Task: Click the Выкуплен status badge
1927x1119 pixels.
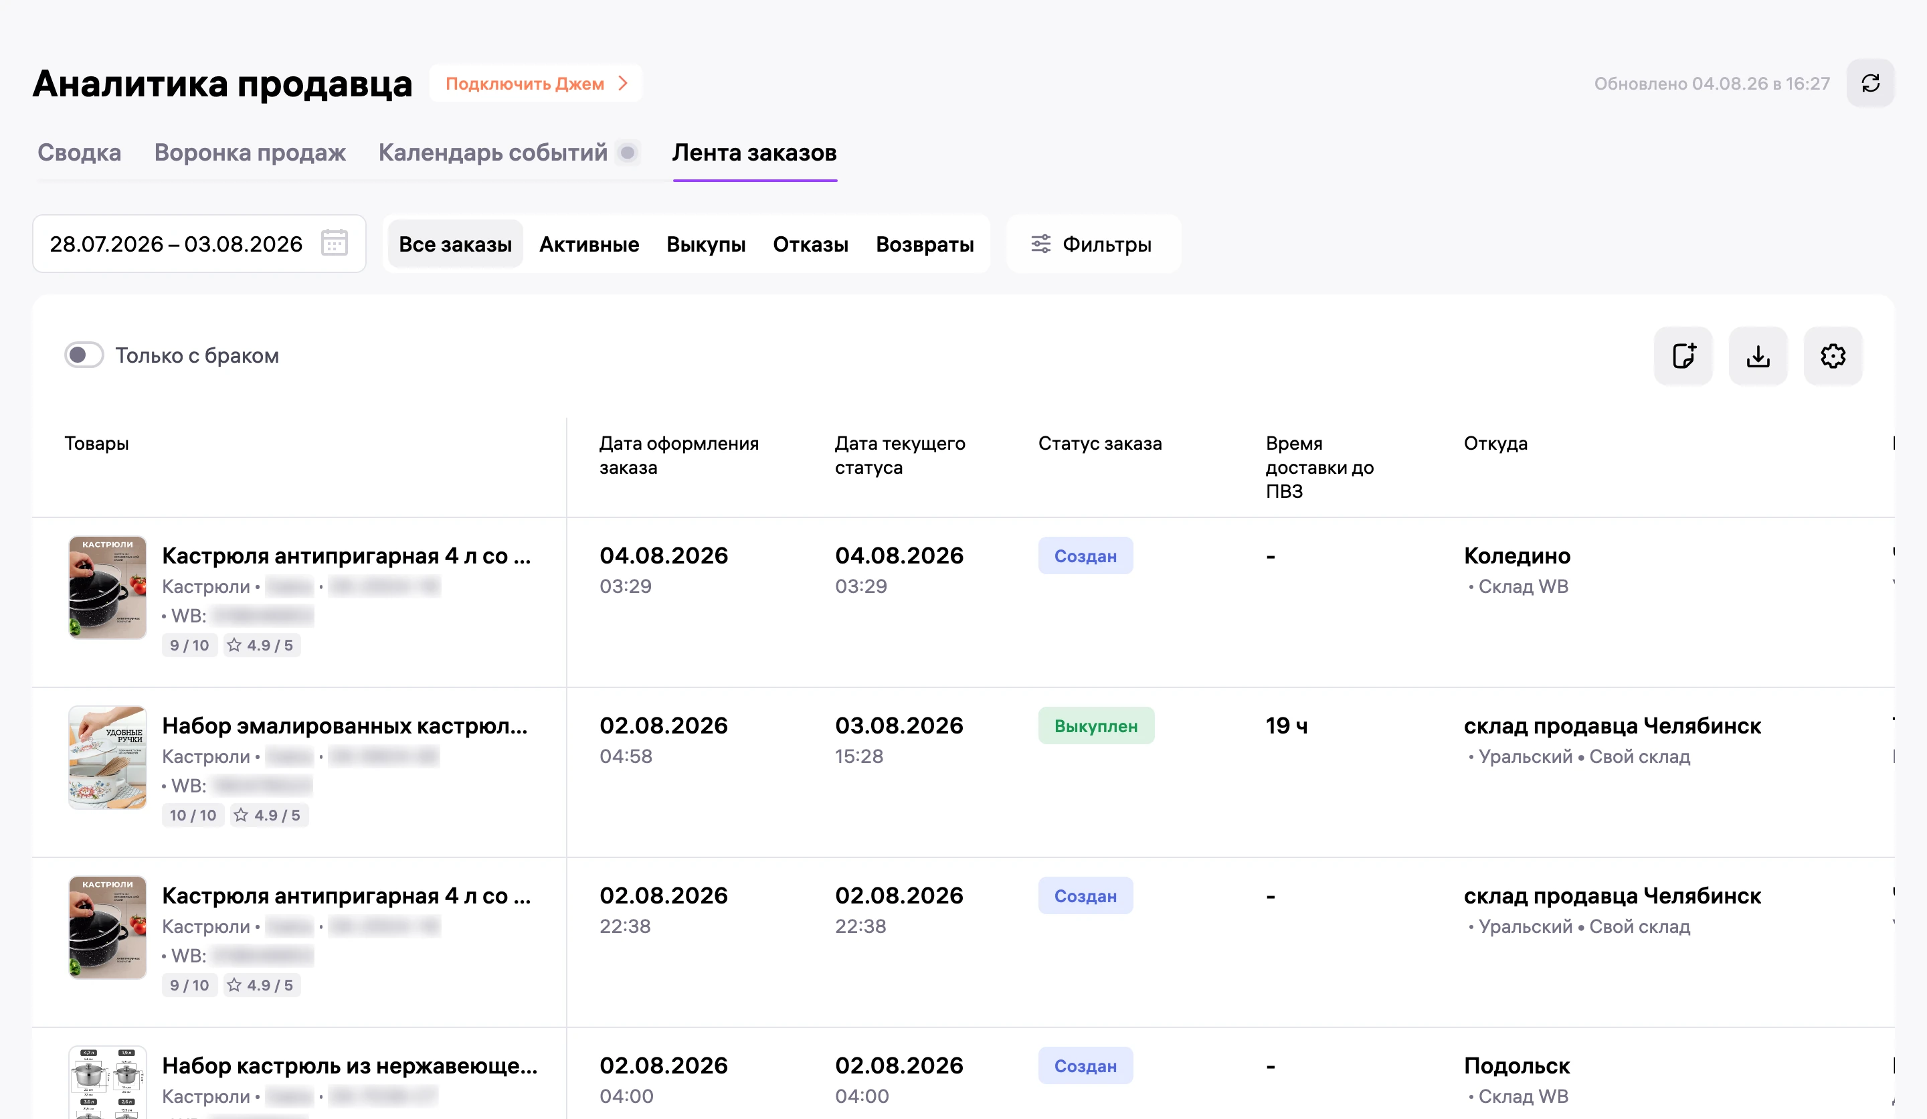Action: [1097, 726]
